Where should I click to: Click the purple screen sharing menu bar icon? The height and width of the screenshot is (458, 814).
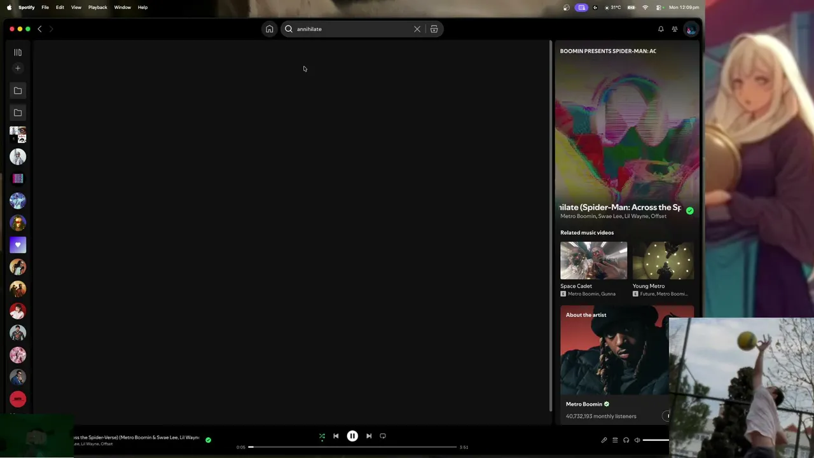(x=581, y=7)
